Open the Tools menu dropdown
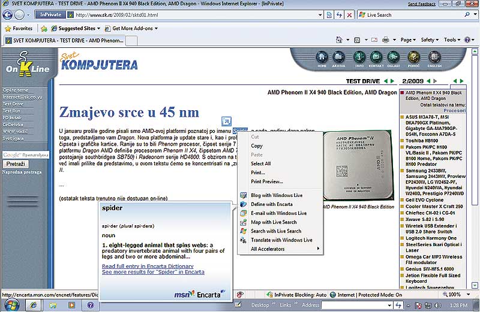 point(452,40)
